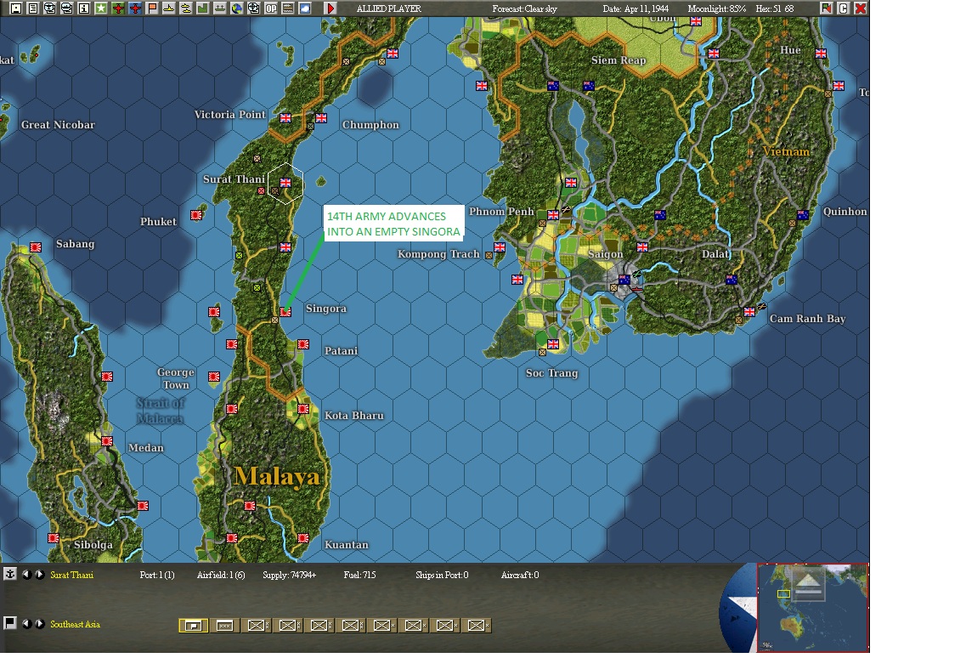Click the 'Aircraft: 0' text
Screen dimensions: 966x658
pyautogui.click(x=520, y=575)
